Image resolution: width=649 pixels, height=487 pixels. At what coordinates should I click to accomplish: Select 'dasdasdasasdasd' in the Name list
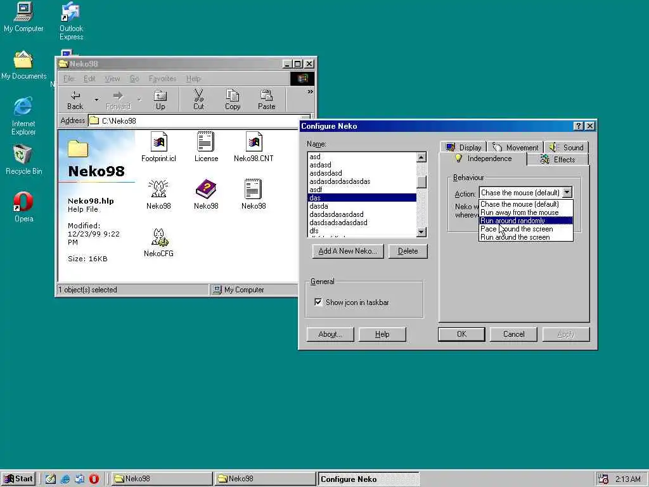[x=362, y=214]
